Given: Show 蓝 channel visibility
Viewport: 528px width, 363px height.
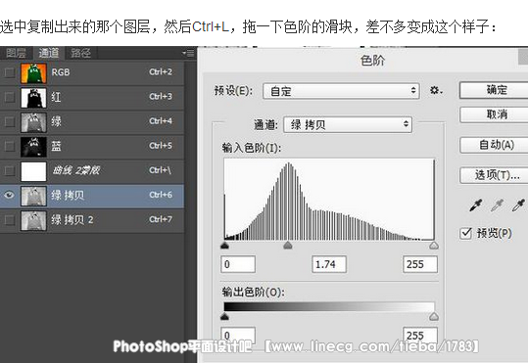Looking at the screenshot, I should click(x=9, y=146).
